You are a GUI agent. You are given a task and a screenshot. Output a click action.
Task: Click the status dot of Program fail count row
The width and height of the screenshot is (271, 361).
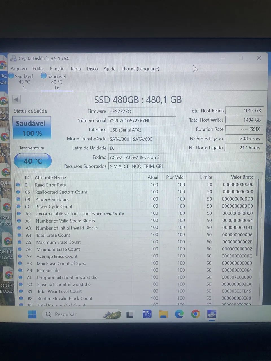coord(21,278)
